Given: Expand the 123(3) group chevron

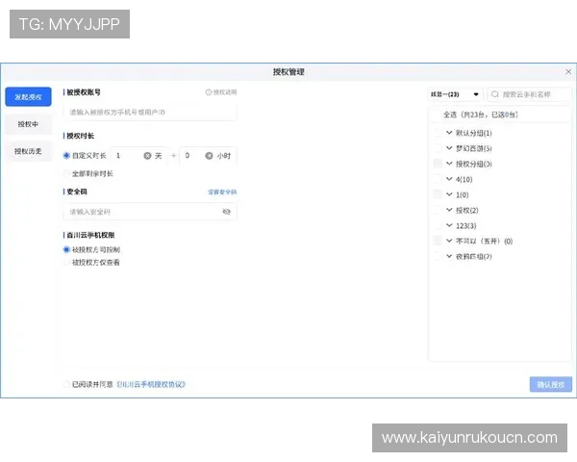Looking at the screenshot, I should tap(449, 225).
